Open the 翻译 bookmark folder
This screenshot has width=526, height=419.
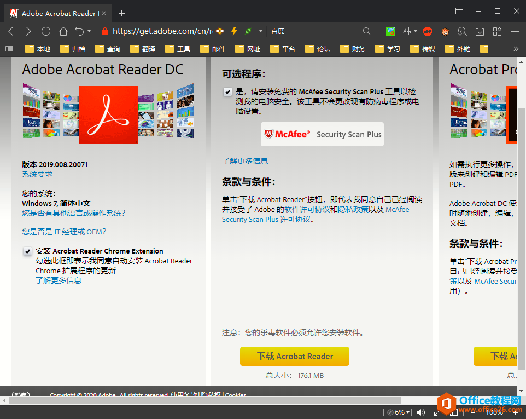pos(143,49)
